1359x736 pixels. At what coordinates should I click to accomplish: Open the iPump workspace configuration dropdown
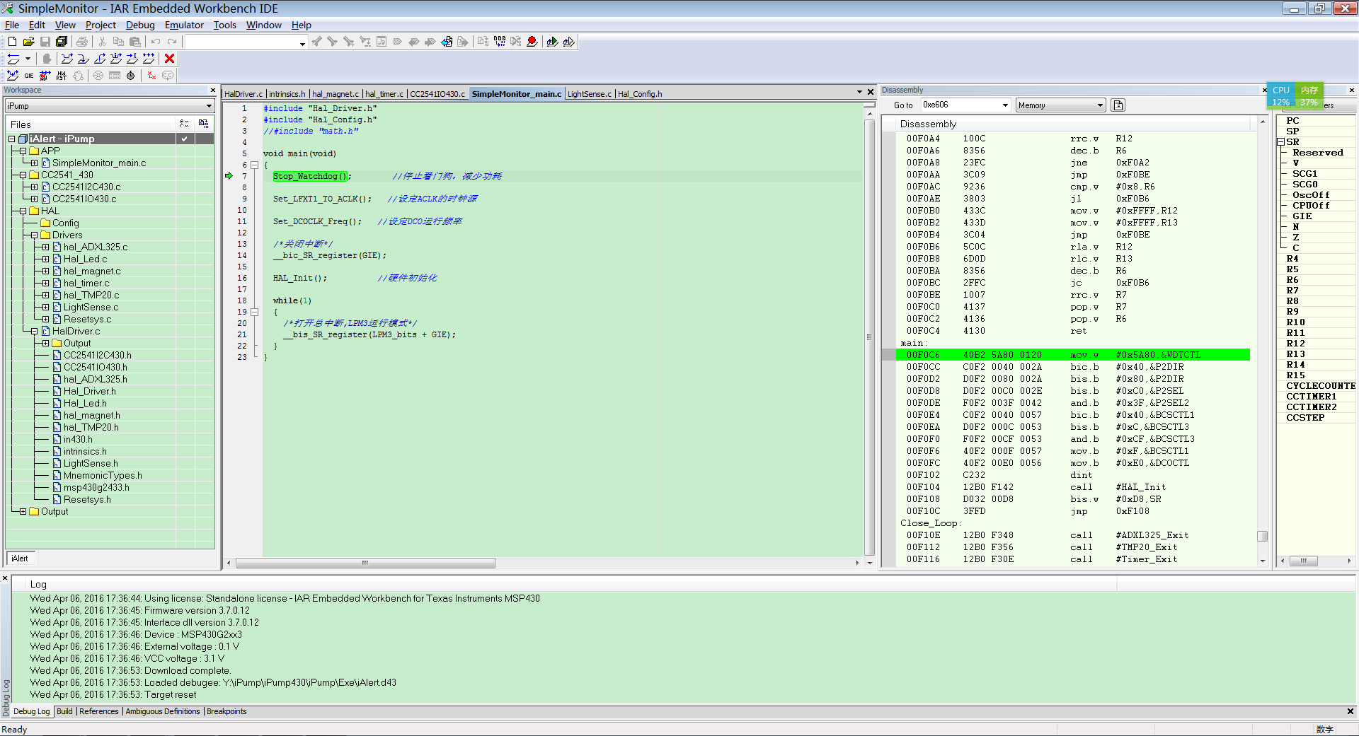(x=209, y=106)
